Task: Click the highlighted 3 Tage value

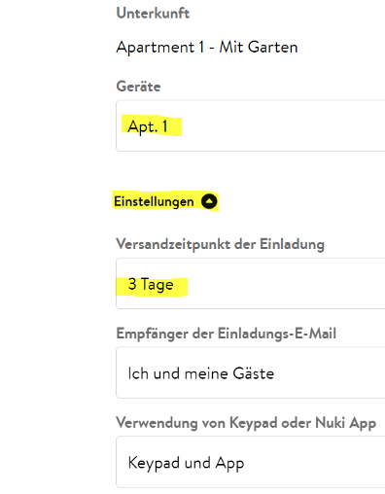Action: (x=151, y=284)
